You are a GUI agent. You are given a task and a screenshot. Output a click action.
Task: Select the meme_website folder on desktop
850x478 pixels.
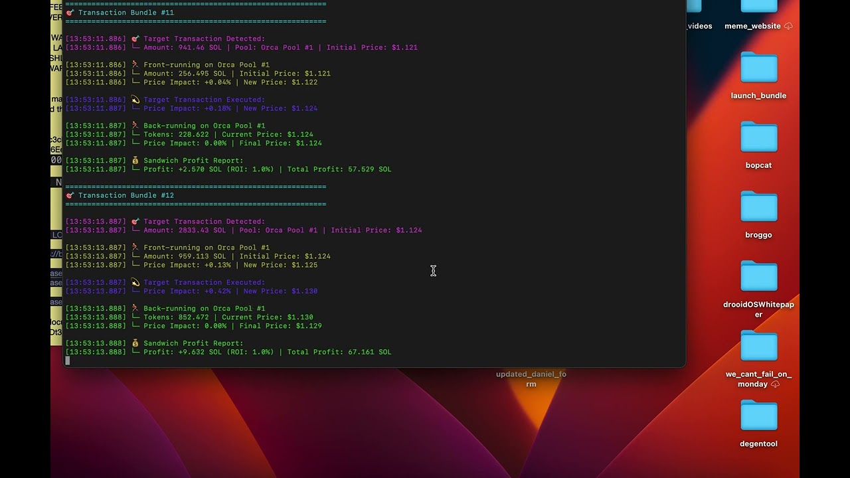pyautogui.click(x=758, y=7)
